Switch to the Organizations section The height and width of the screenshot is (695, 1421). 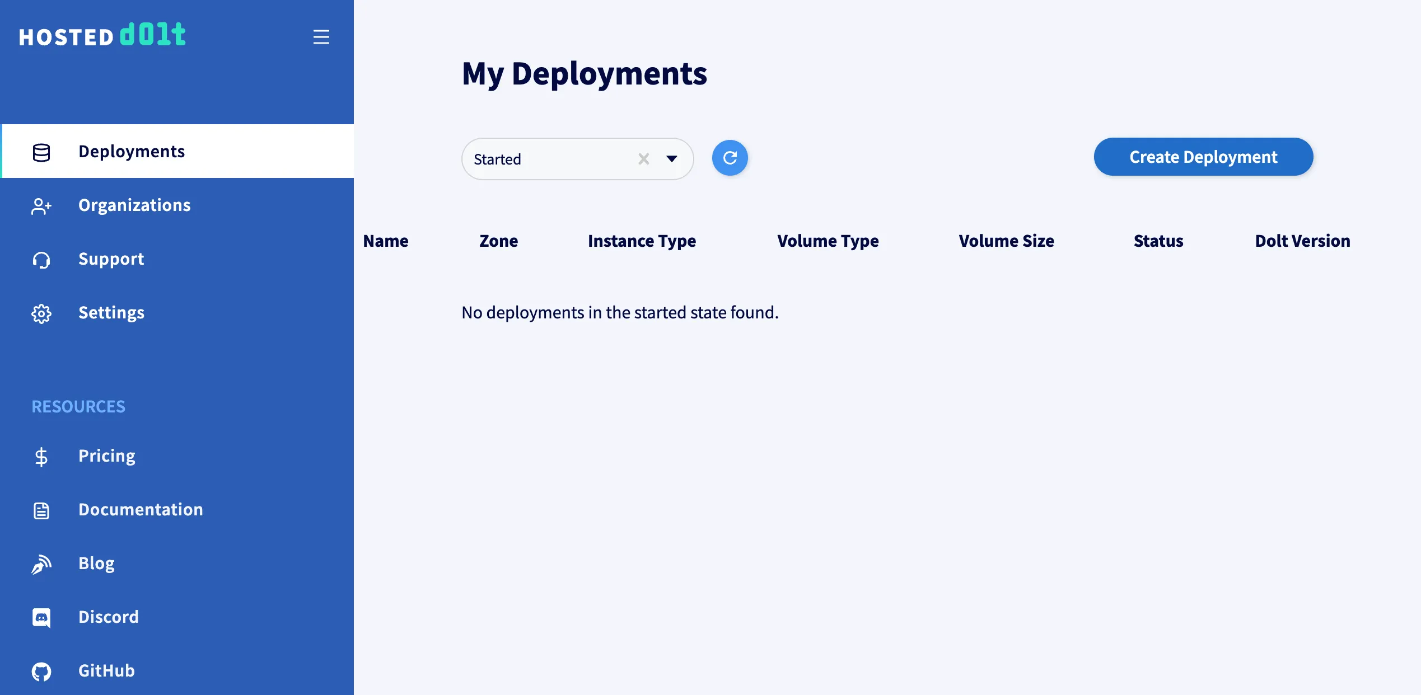point(134,205)
